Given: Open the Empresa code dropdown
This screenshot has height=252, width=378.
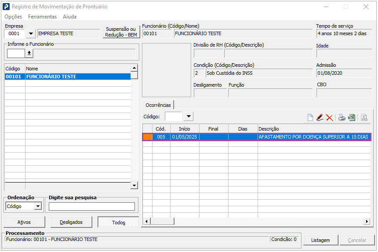Looking at the screenshot, I should pyautogui.click(x=31, y=33).
